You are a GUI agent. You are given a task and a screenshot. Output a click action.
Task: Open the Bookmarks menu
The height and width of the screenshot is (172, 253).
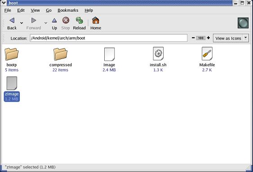click(68, 10)
